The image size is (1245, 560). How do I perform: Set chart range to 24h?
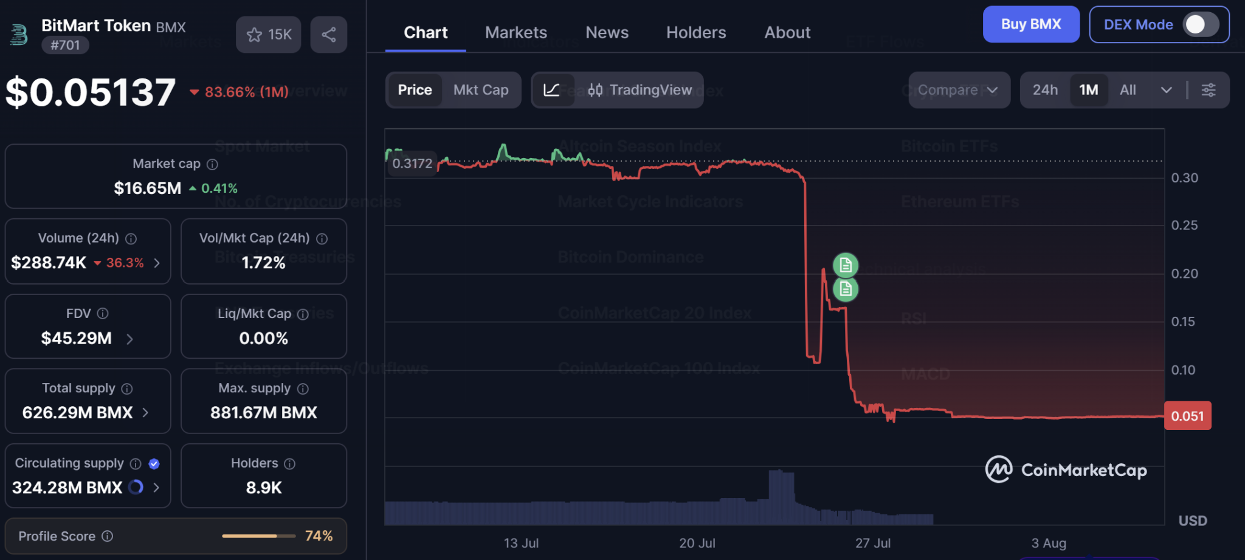click(x=1045, y=90)
